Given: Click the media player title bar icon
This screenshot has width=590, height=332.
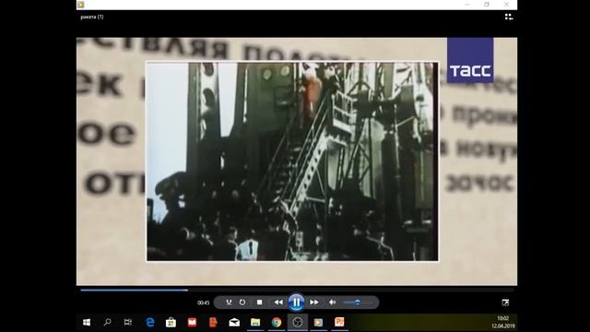Looking at the screenshot, I should click(x=80, y=5).
